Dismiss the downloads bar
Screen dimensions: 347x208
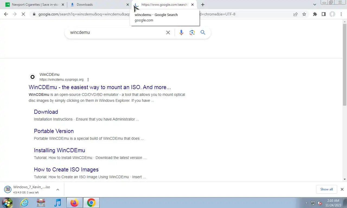pos(342,189)
